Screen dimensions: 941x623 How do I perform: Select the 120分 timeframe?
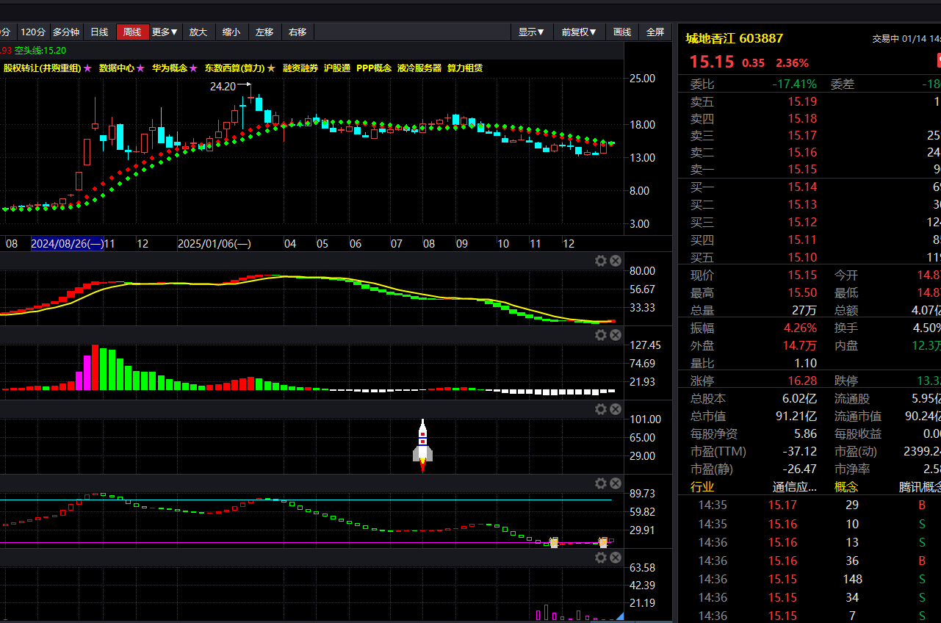click(32, 32)
